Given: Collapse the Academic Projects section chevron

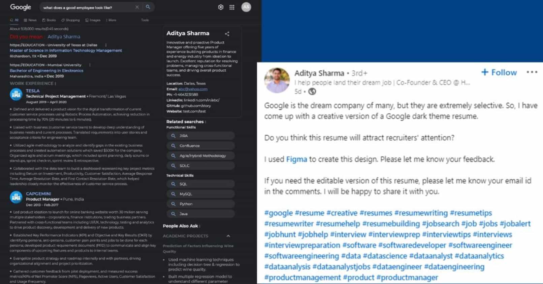Looking at the screenshot, I should [228, 236].
